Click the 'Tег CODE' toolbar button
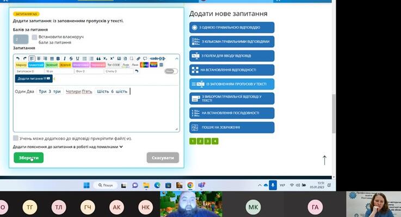The width and height of the screenshot is (401, 217). [x=114, y=65]
